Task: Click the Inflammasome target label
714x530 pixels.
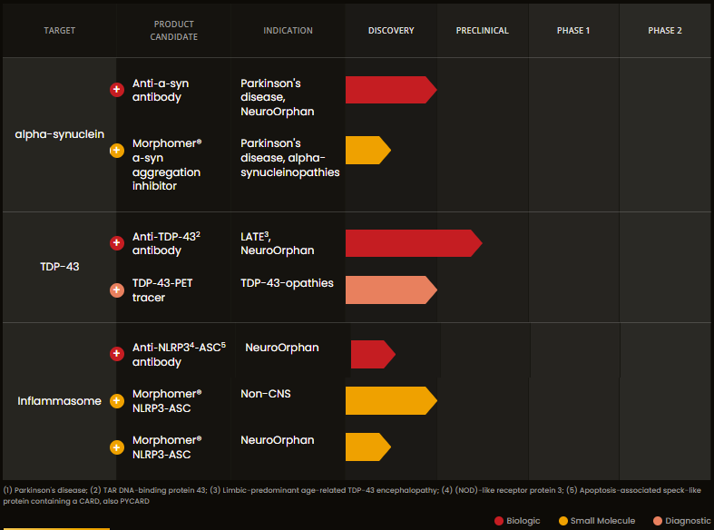Action: [59, 401]
